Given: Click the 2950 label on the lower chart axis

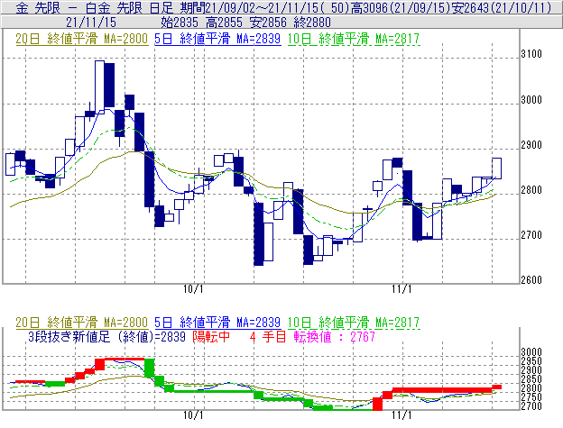Looking at the screenshot, I should (x=531, y=360).
